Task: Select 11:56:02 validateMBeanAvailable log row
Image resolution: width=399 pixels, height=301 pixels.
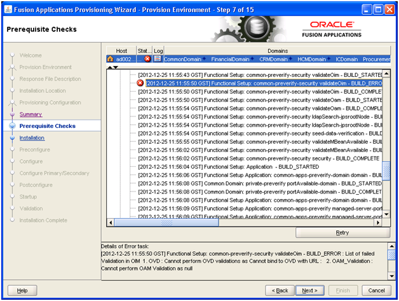Action: pos(260,150)
